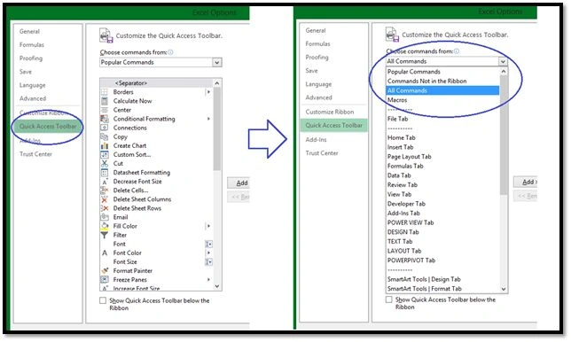The width and height of the screenshot is (571, 342).
Task: Select the Freeze Panes command icon
Action: pyautogui.click(x=105, y=280)
